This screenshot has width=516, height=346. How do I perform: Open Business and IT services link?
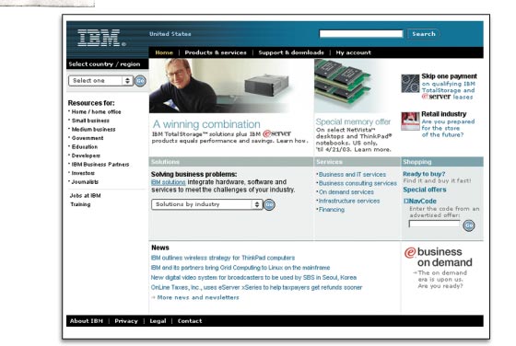[352, 175]
